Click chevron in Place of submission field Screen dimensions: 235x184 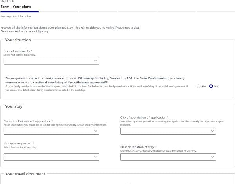(96, 131)
